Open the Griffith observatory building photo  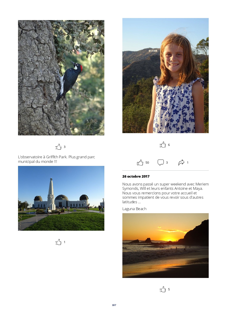61,198
